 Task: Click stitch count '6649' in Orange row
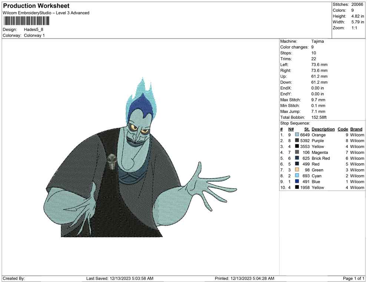pos(305,135)
